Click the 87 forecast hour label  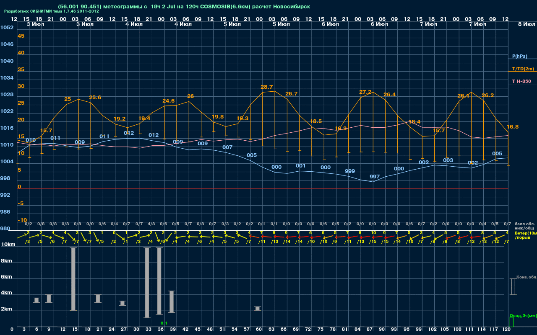[x=370, y=330]
